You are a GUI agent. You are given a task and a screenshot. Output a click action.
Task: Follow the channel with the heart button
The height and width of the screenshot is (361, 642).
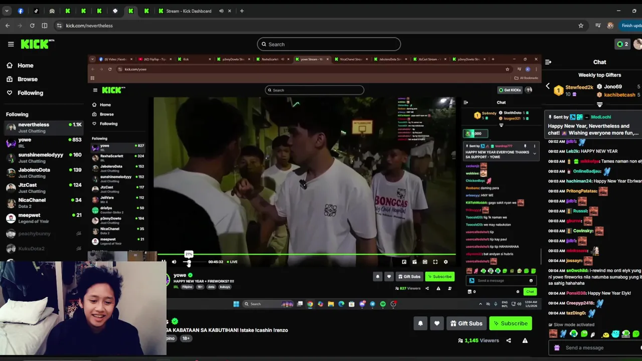pyautogui.click(x=437, y=323)
